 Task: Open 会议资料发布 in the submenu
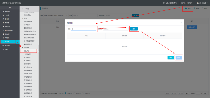28,67
